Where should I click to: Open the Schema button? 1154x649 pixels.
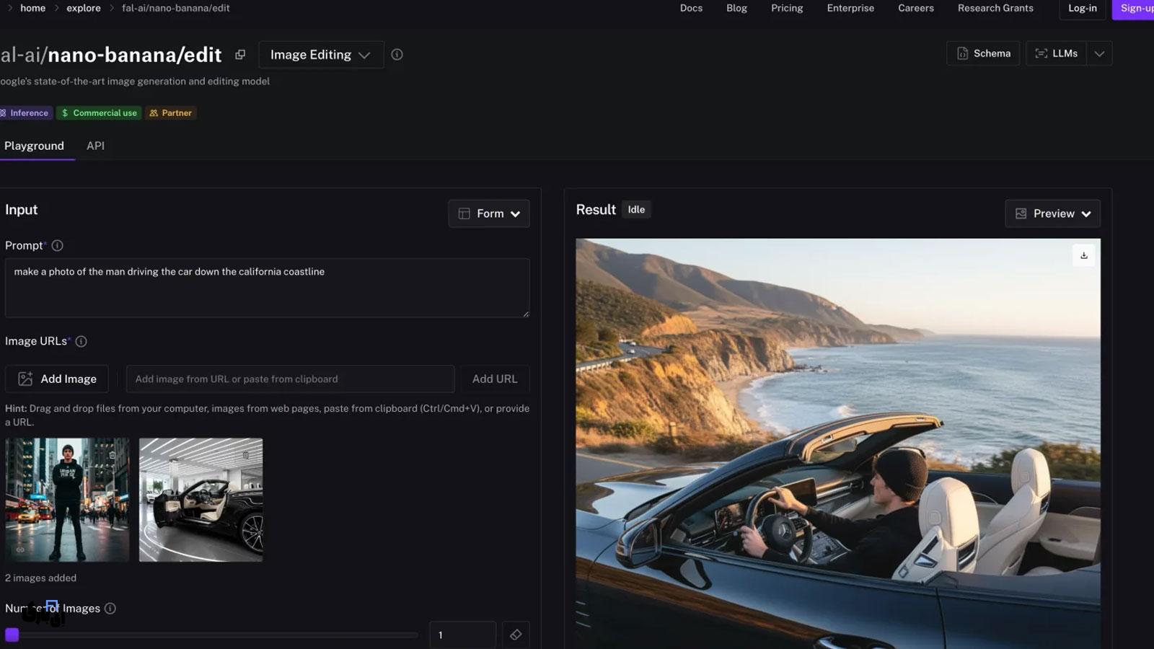pyautogui.click(x=983, y=53)
